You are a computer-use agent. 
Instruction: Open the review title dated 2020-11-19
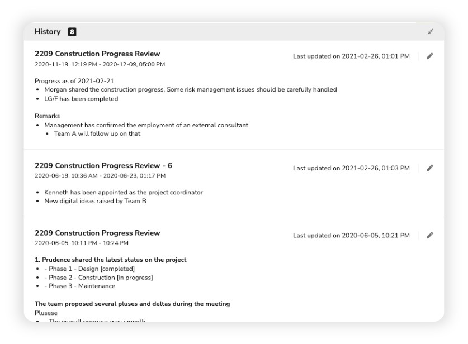click(97, 54)
